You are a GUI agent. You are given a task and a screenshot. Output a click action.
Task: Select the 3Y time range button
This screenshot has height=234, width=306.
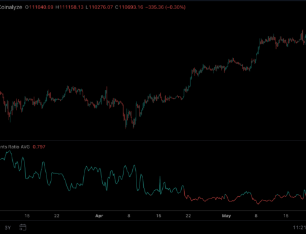7,227
